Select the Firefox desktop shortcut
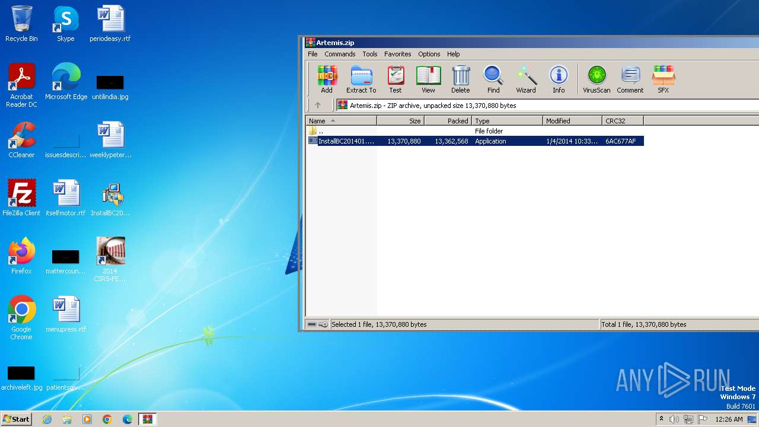 (21, 256)
